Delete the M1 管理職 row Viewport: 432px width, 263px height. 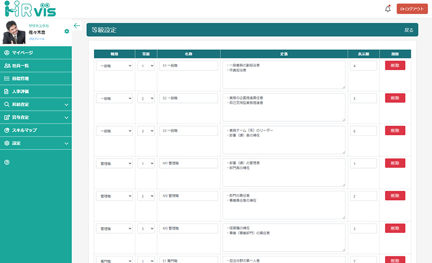(x=395, y=163)
